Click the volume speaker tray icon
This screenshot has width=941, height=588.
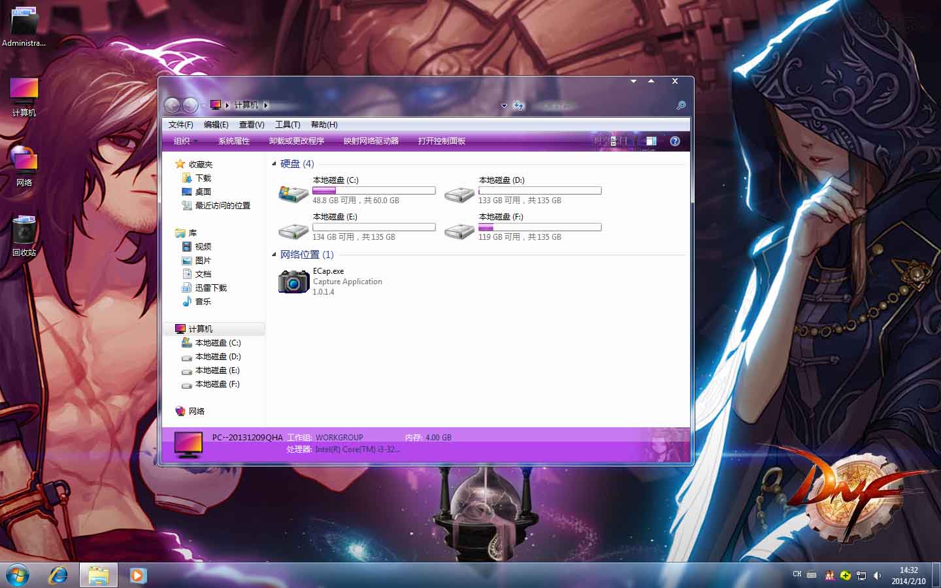coord(877,576)
